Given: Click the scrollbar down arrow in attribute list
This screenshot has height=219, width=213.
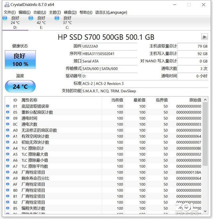Looking at the screenshot, I should coord(205,211).
